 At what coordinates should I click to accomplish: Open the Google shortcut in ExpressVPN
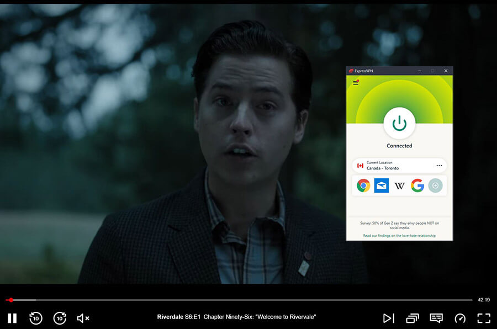(x=417, y=185)
